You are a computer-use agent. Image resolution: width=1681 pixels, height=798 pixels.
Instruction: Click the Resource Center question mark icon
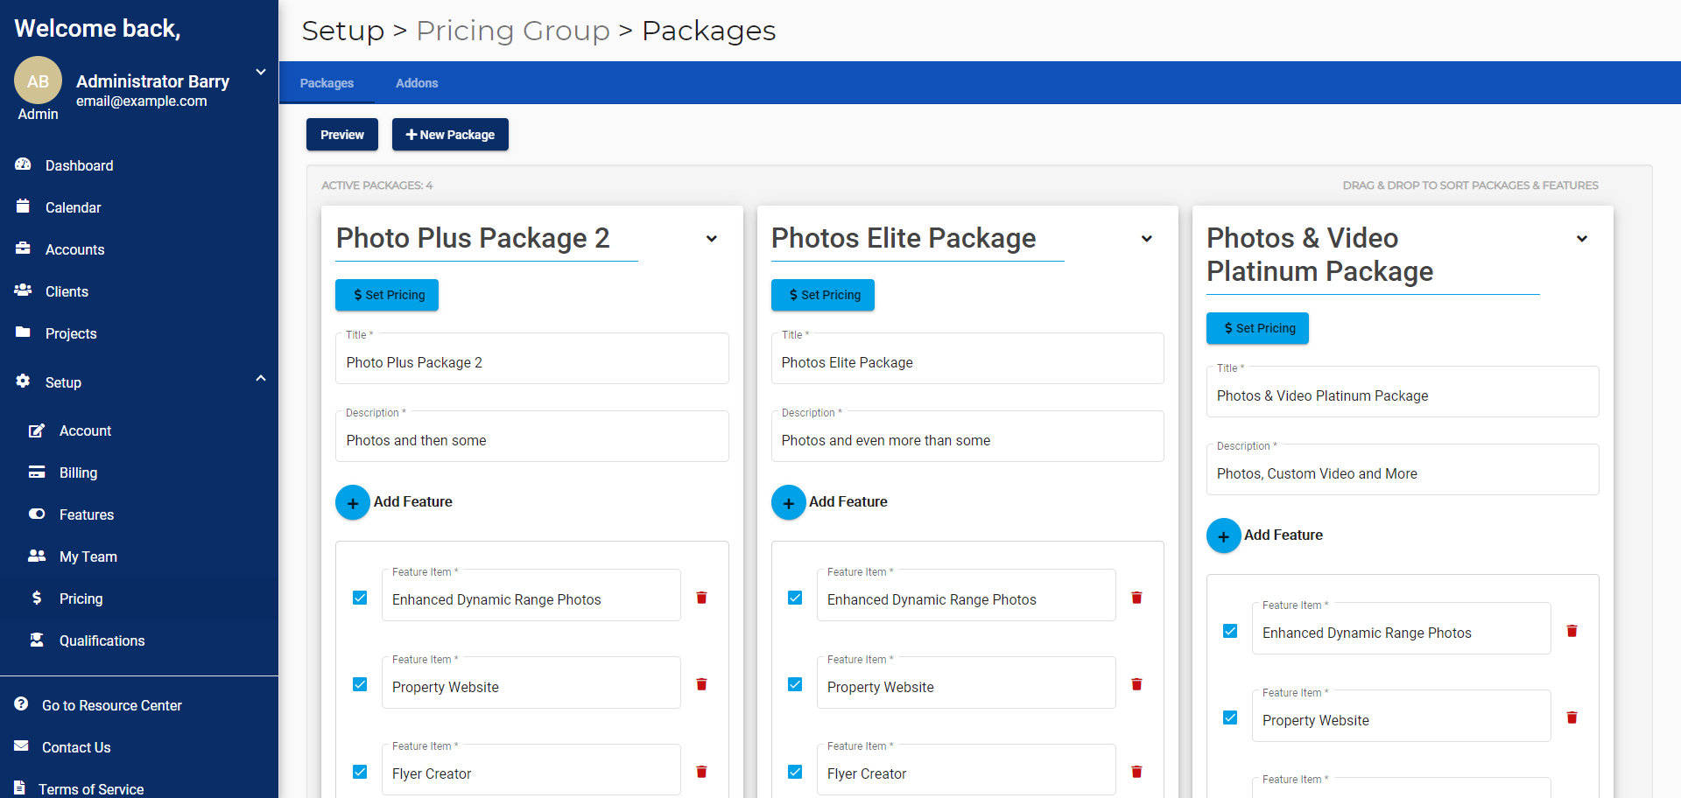point(21,704)
